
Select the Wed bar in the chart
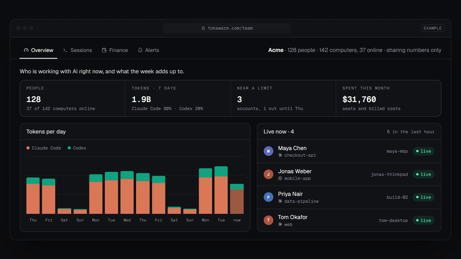127,192
